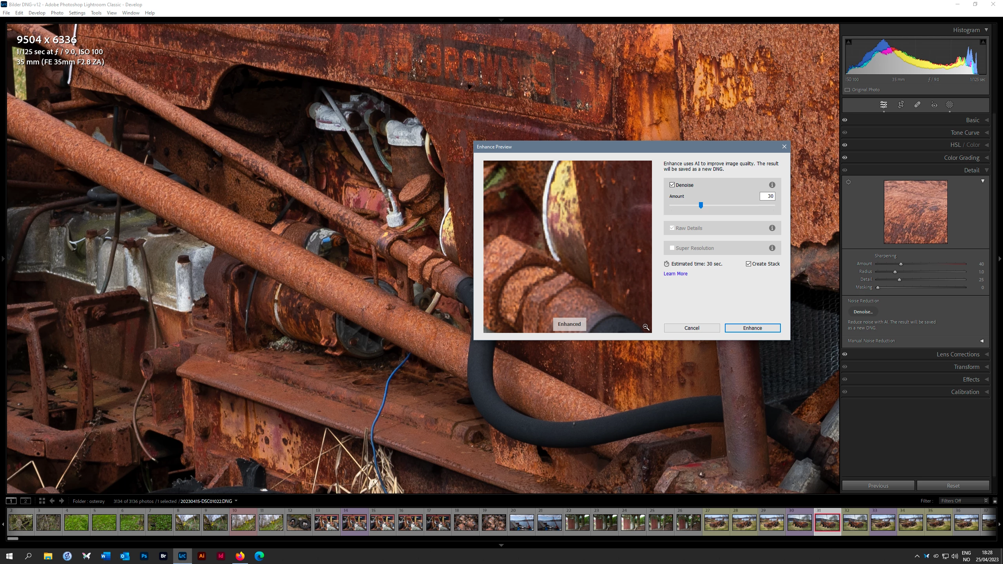Open the Learn More link

(675, 274)
